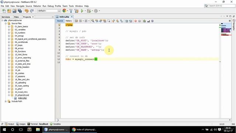Screen dimensions: 236x133
Task: Open the Debug menu
Action: click(51, 6)
